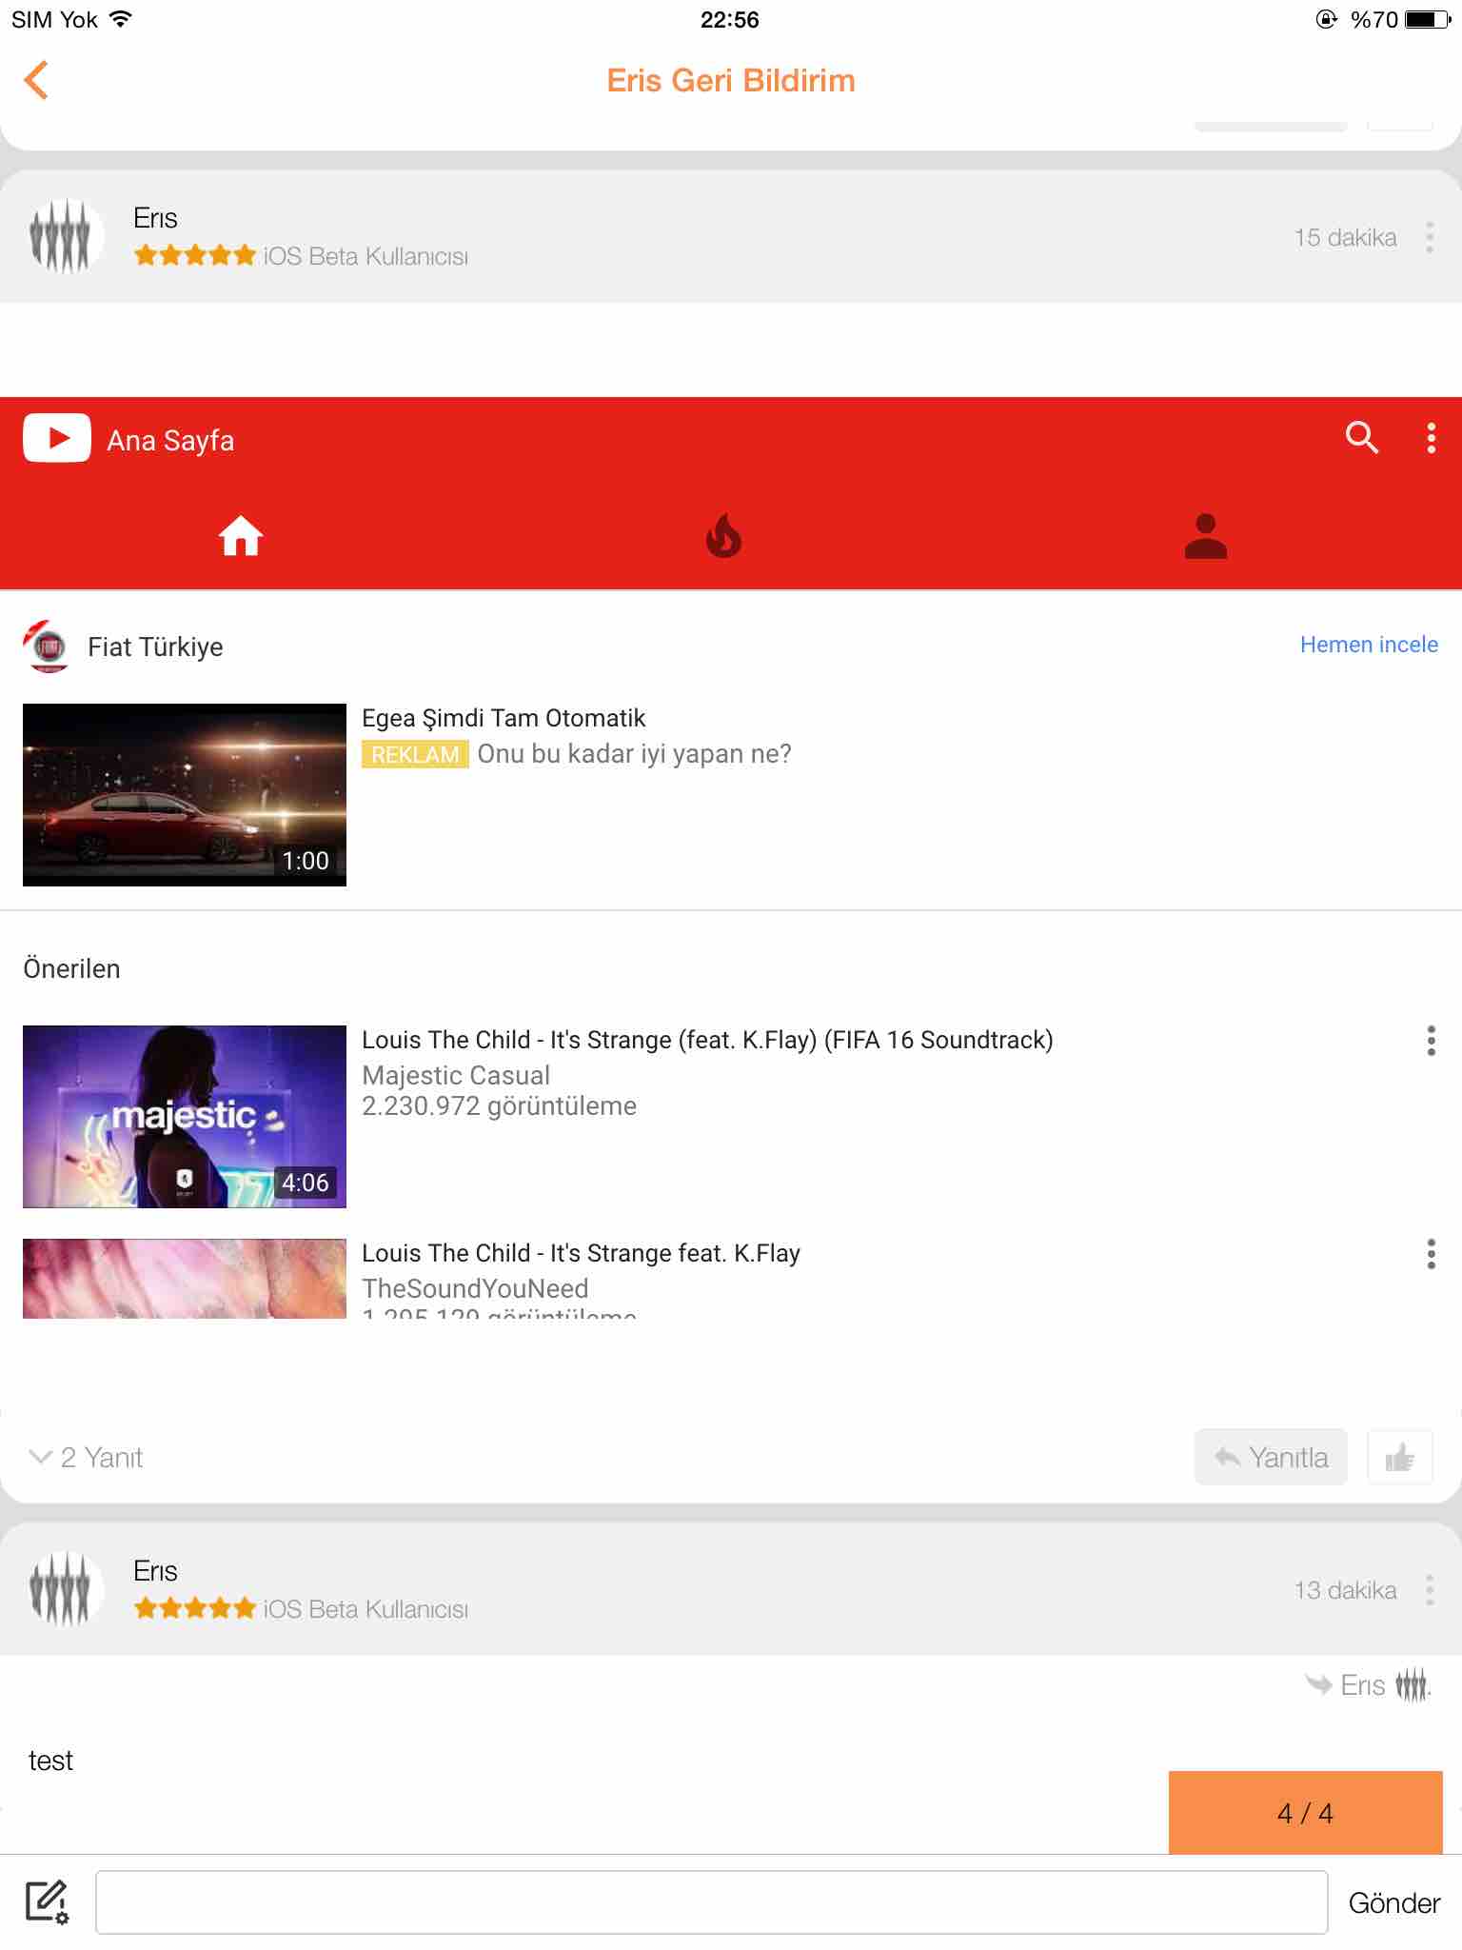Tap the REKLAM ad badge
Screen dimensions: 1462x1950
tap(415, 754)
